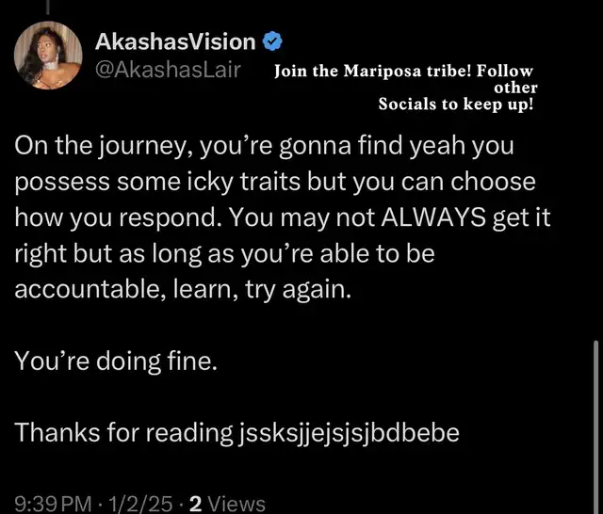Open the AkashasVision profile avatar
Screen dimensions: 603x514
tap(48, 56)
